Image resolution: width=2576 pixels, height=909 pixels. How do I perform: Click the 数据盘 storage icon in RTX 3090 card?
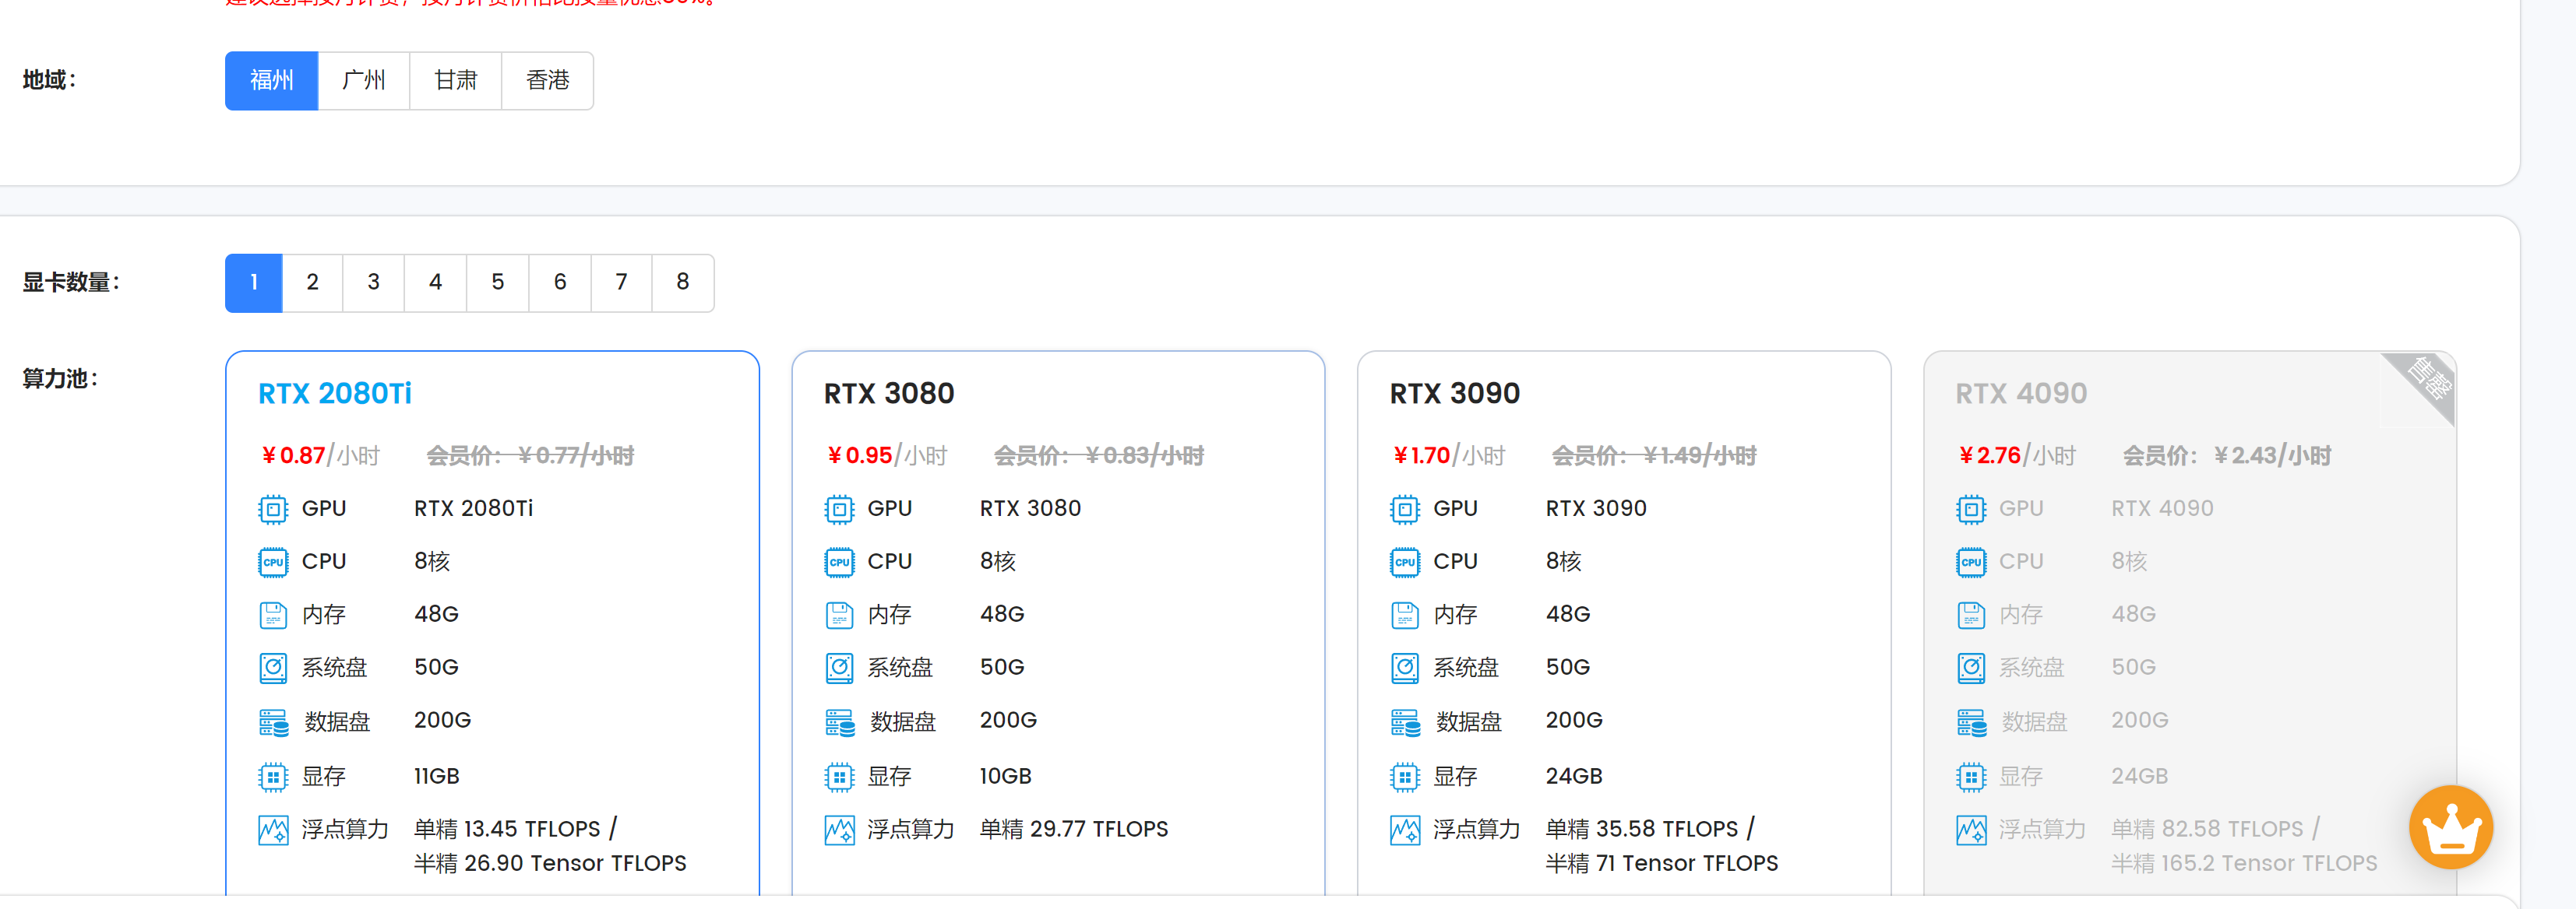(x=1406, y=722)
